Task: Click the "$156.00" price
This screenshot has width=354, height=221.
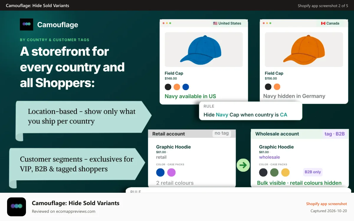Action: [x=271, y=79]
